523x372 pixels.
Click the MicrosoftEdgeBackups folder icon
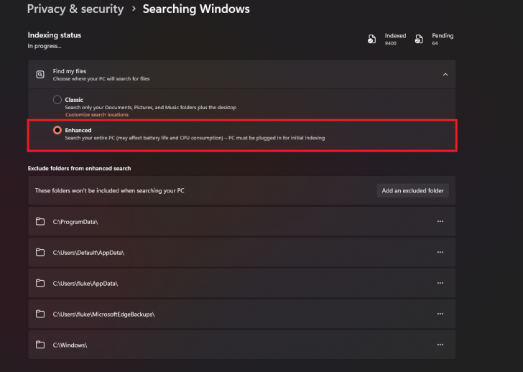pyautogui.click(x=41, y=314)
